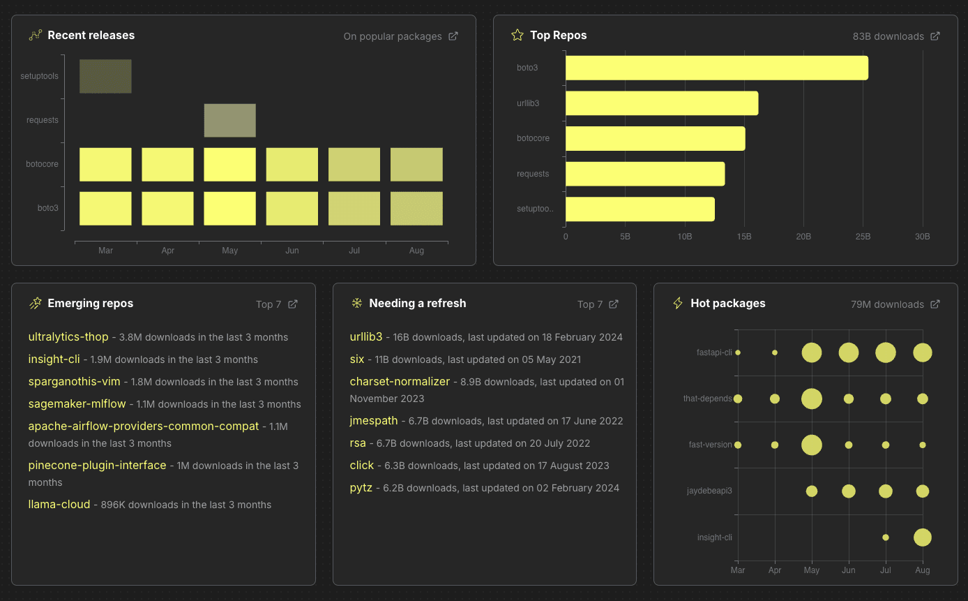Image resolution: width=968 pixels, height=601 pixels.
Task: Click the 83B downloads label
Action: (x=888, y=36)
